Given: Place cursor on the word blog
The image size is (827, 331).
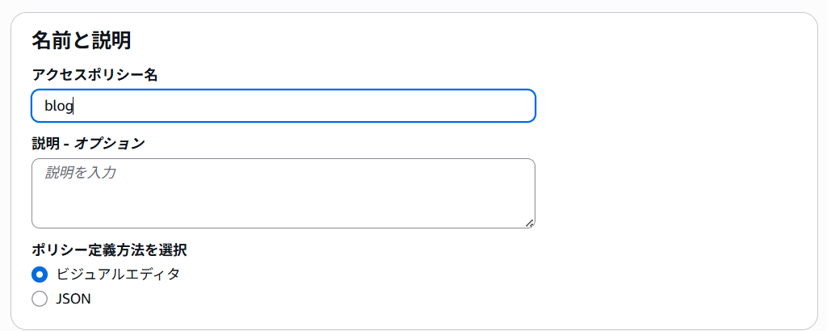Looking at the screenshot, I should 58,106.
